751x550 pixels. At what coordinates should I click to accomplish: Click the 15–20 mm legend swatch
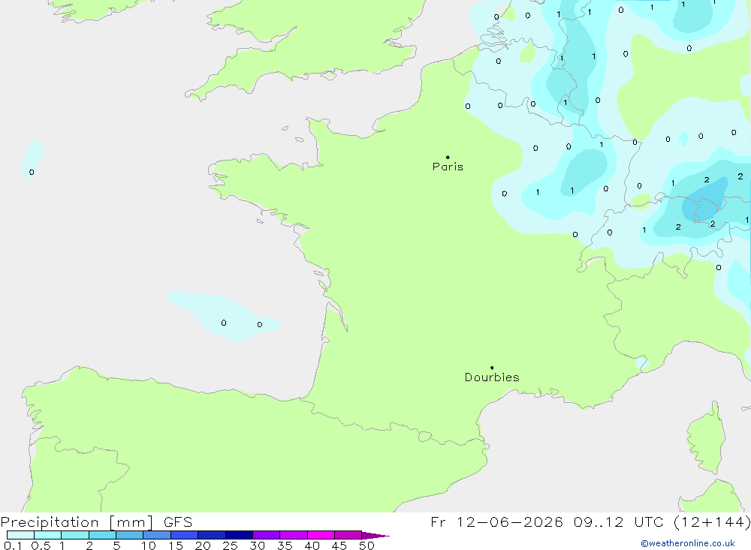[184, 535]
